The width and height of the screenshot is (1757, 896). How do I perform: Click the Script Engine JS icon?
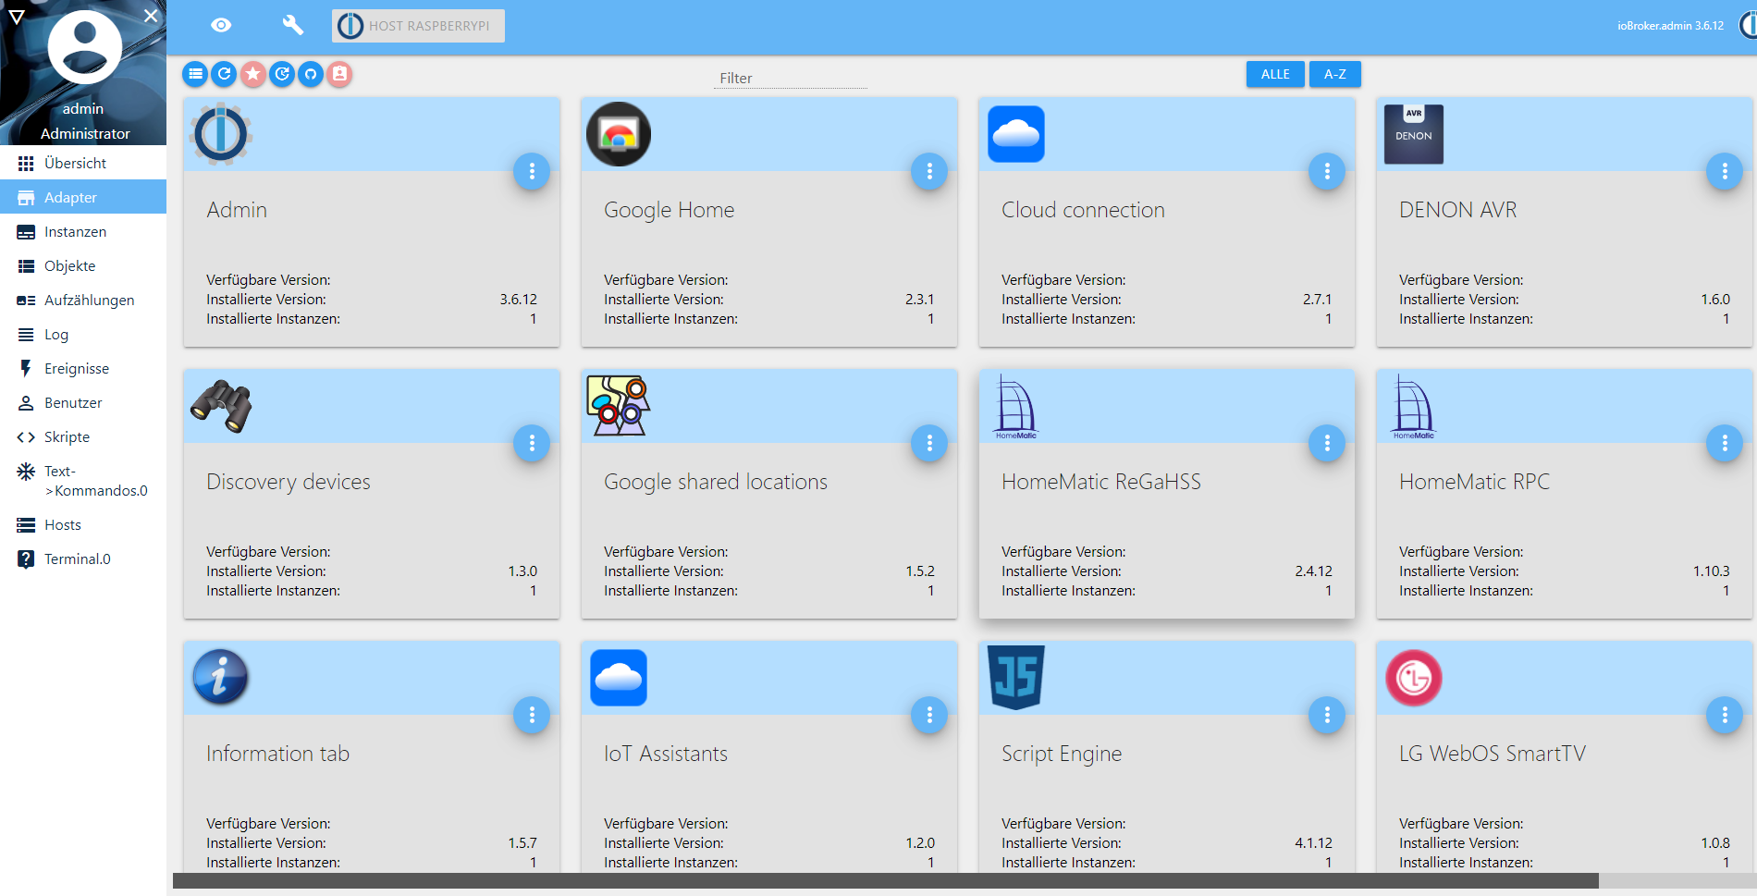point(1016,678)
